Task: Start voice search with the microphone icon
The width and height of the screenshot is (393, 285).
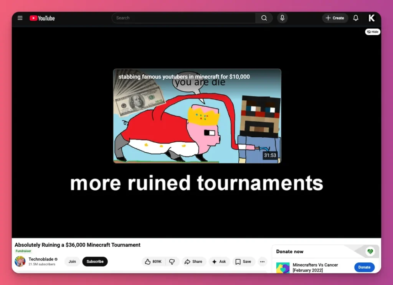Action: [282, 18]
